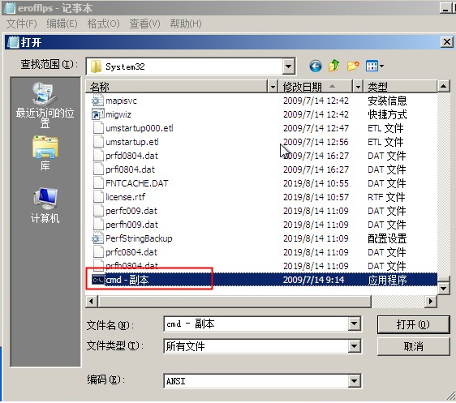Close the 打开 dialog

click(x=447, y=42)
